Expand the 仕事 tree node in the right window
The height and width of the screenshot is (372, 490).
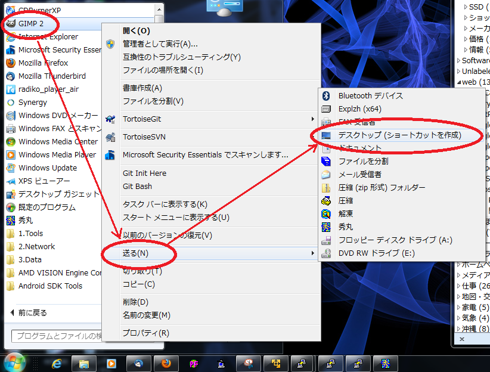459,286
